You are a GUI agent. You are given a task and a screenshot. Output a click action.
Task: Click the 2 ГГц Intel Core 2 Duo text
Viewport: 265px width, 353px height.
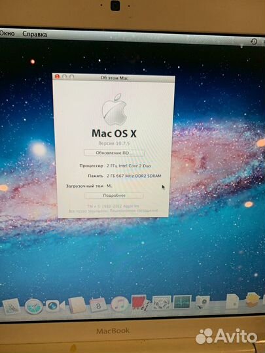coord(129,166)
